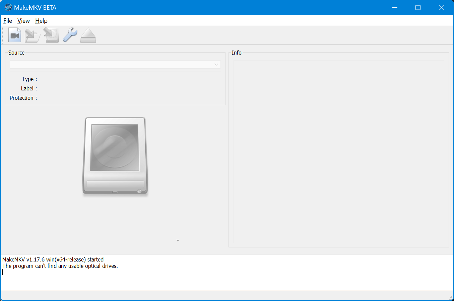
Task: Click the Type label
Action: coord(29,79)
